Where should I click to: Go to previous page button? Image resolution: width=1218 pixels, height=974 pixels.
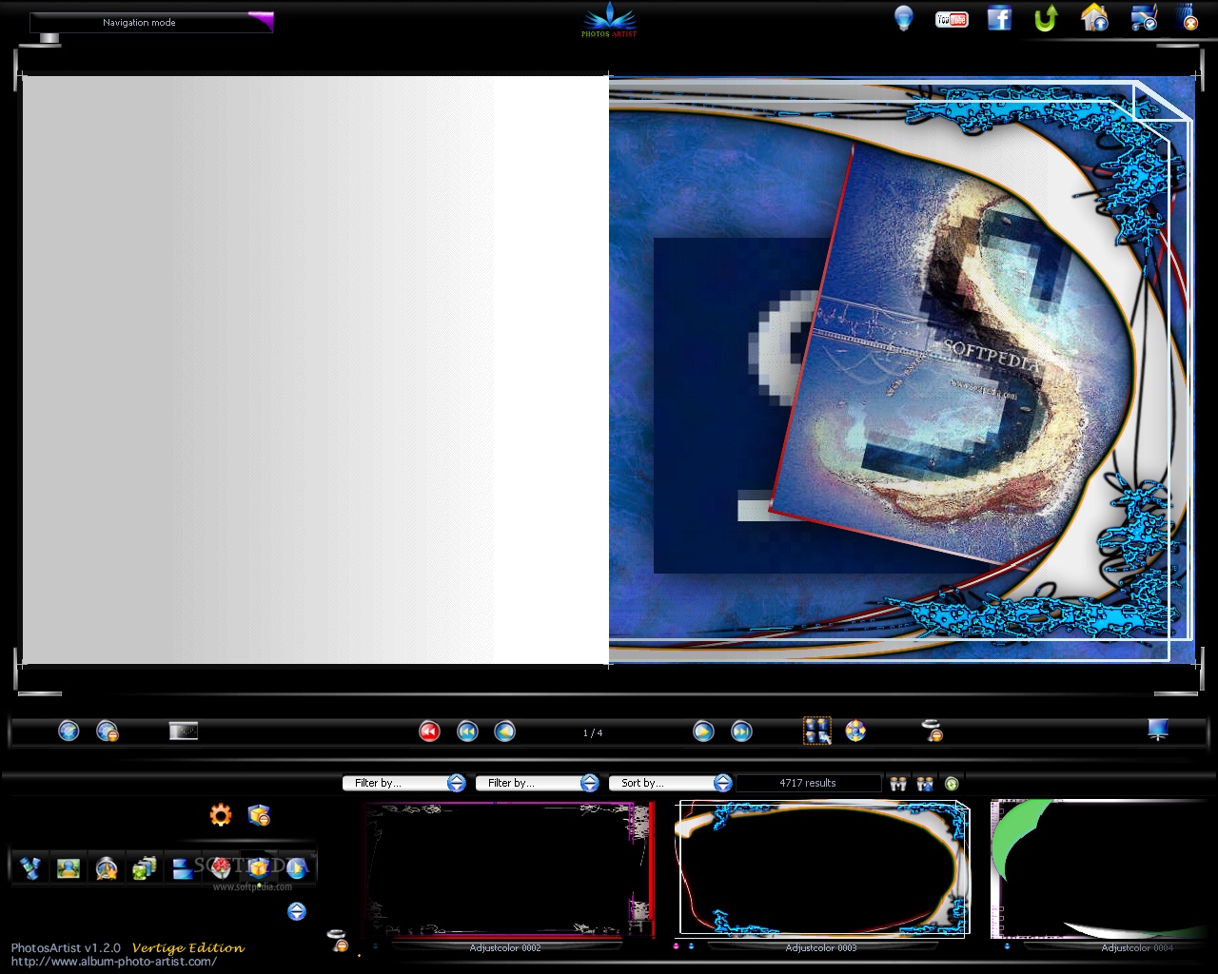(x=504, y=730)
